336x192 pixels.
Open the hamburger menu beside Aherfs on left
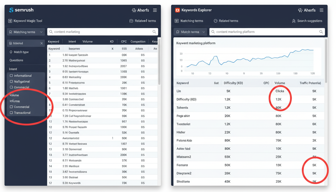tap(155, 10)
